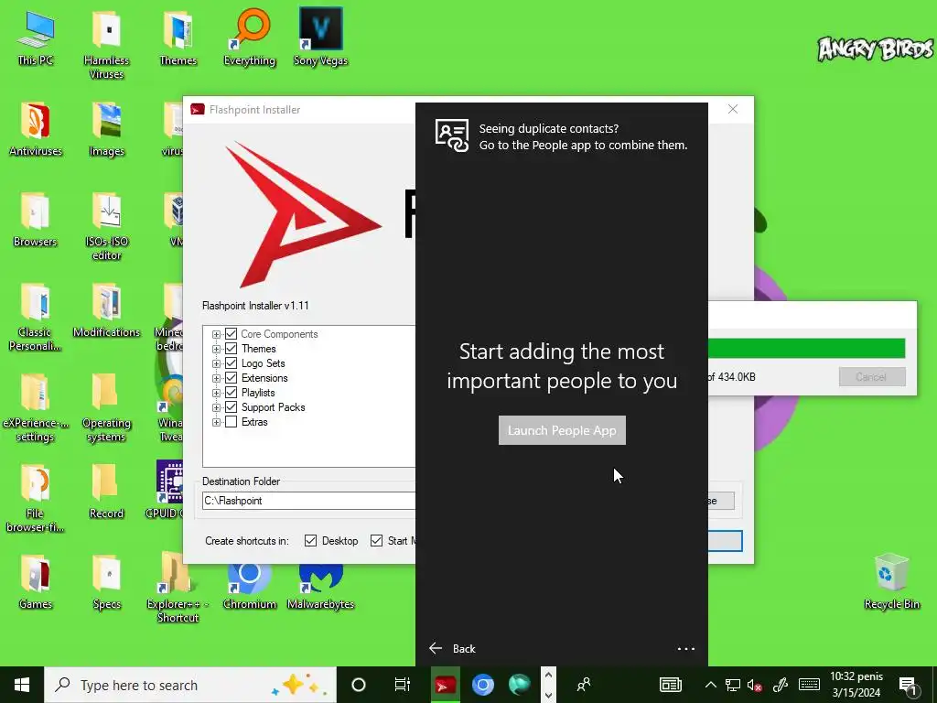This screenshot has height=703, width=937.
Task: Open the Antiviruses folder
Action: point(36,128)
